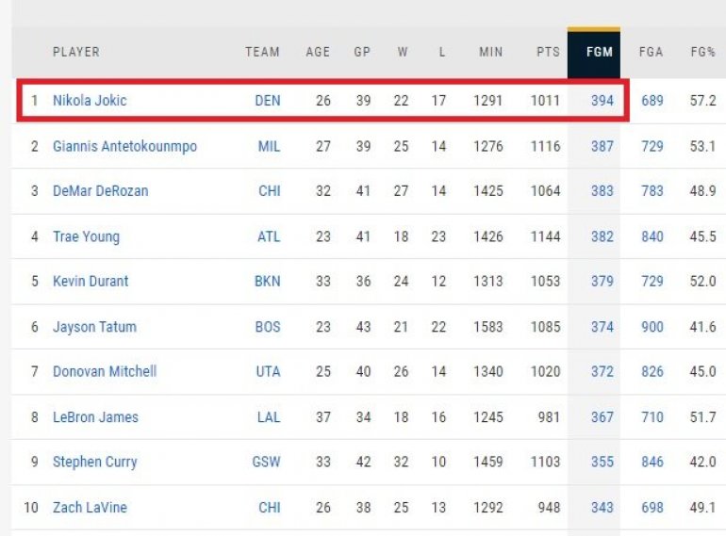This screenshot has height=536, width=726.
Task: Click the GSW team link
Action: pyautogui.click(x=268, y=462)
